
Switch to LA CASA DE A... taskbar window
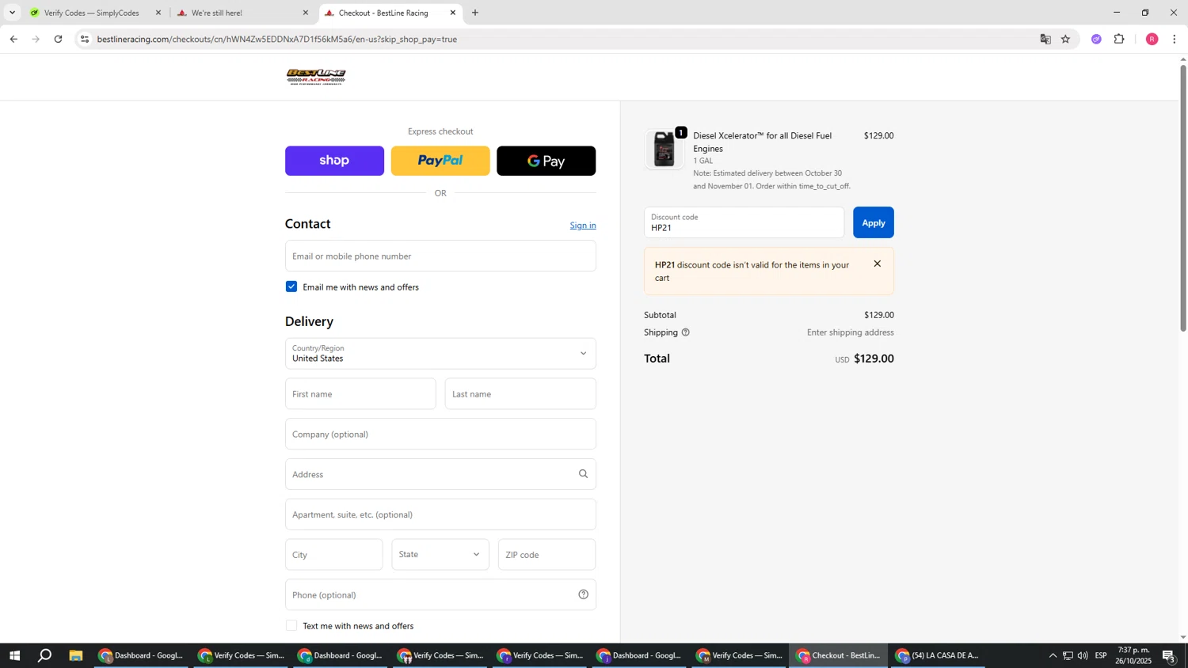click(x=938, y=655)
